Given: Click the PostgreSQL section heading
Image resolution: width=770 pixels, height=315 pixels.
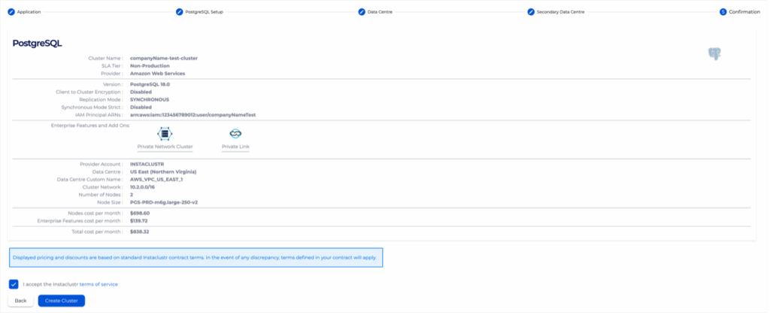Looking at the screenshot, I should pos(37,44).
